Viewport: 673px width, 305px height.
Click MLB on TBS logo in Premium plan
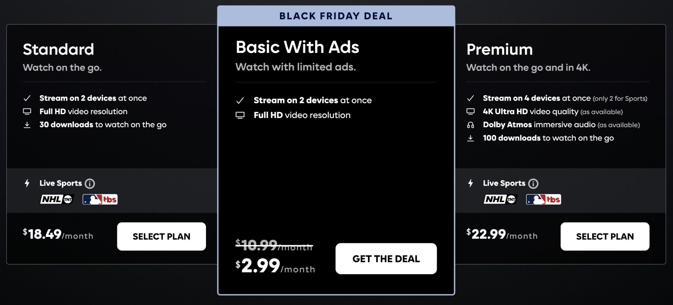(x=543, y=199)
